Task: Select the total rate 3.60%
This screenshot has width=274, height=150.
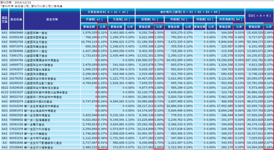Action: 269,120
